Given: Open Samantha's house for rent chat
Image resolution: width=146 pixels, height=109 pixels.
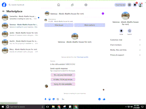Looking at the screenshot, I should tap(20, 18).
